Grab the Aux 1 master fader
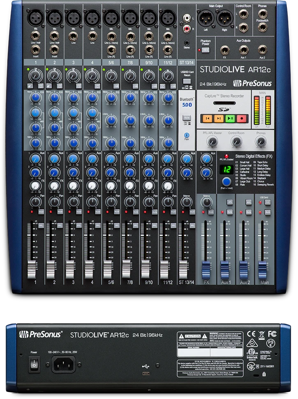The height and width of the screenshot is (399, 298). pyautogui.click(x=225, y=270)
